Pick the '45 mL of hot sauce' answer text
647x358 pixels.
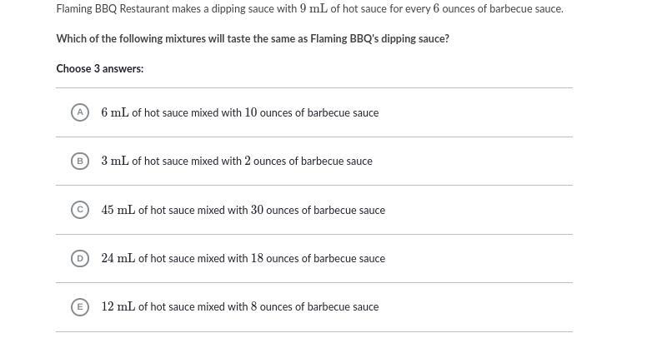(148, 211)
